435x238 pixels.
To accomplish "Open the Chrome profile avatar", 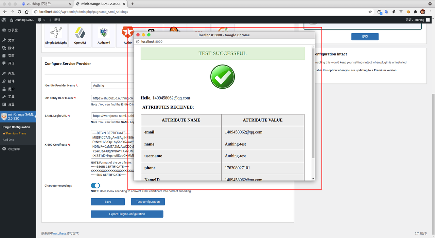I will pos(423,12).
